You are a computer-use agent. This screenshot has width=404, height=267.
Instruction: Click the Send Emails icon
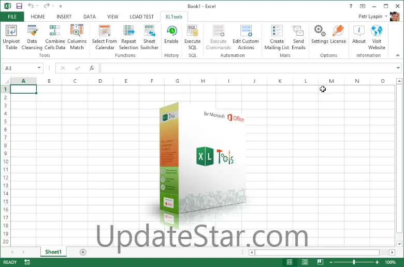pyautogui.click(x=298, y=32)
